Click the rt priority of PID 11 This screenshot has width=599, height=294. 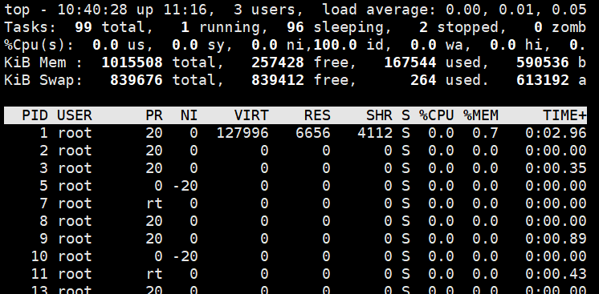154,273
